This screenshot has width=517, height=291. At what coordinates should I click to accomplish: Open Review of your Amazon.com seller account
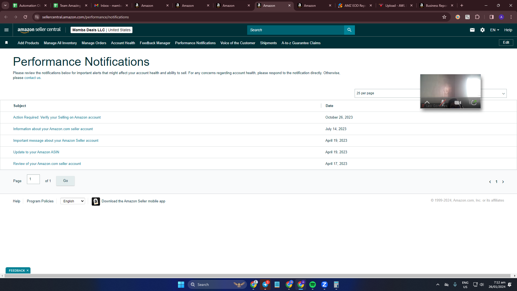[x=47, y=164]
